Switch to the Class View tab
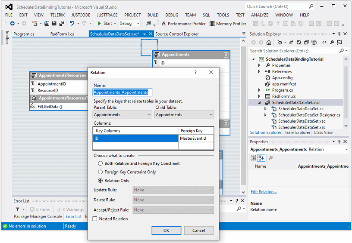 (323, 132)
